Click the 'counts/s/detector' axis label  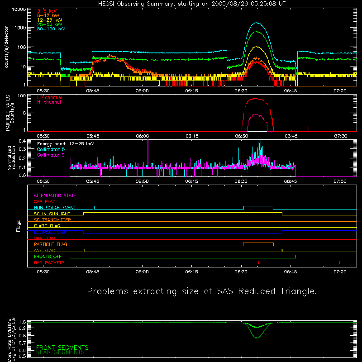pos(6,47)
